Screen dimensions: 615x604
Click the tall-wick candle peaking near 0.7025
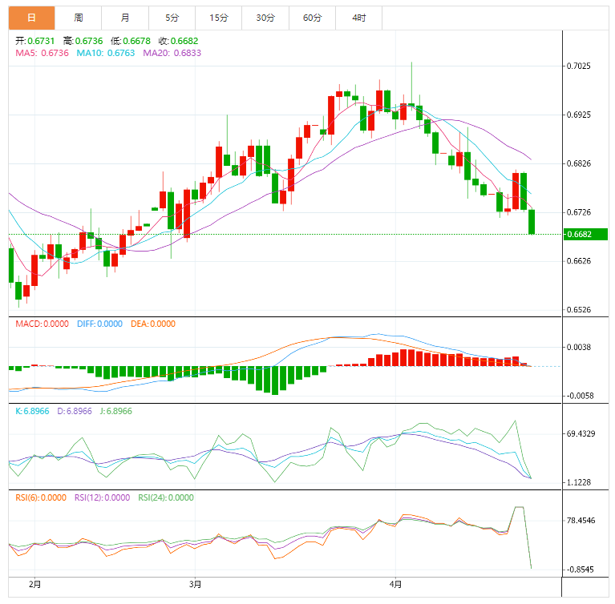[411, 105]
